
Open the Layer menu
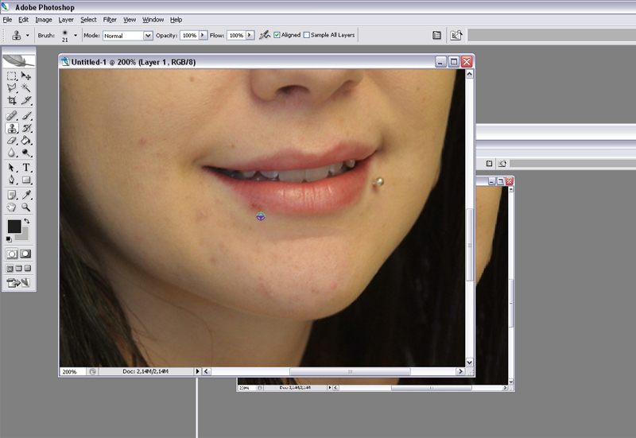point(66,19)
